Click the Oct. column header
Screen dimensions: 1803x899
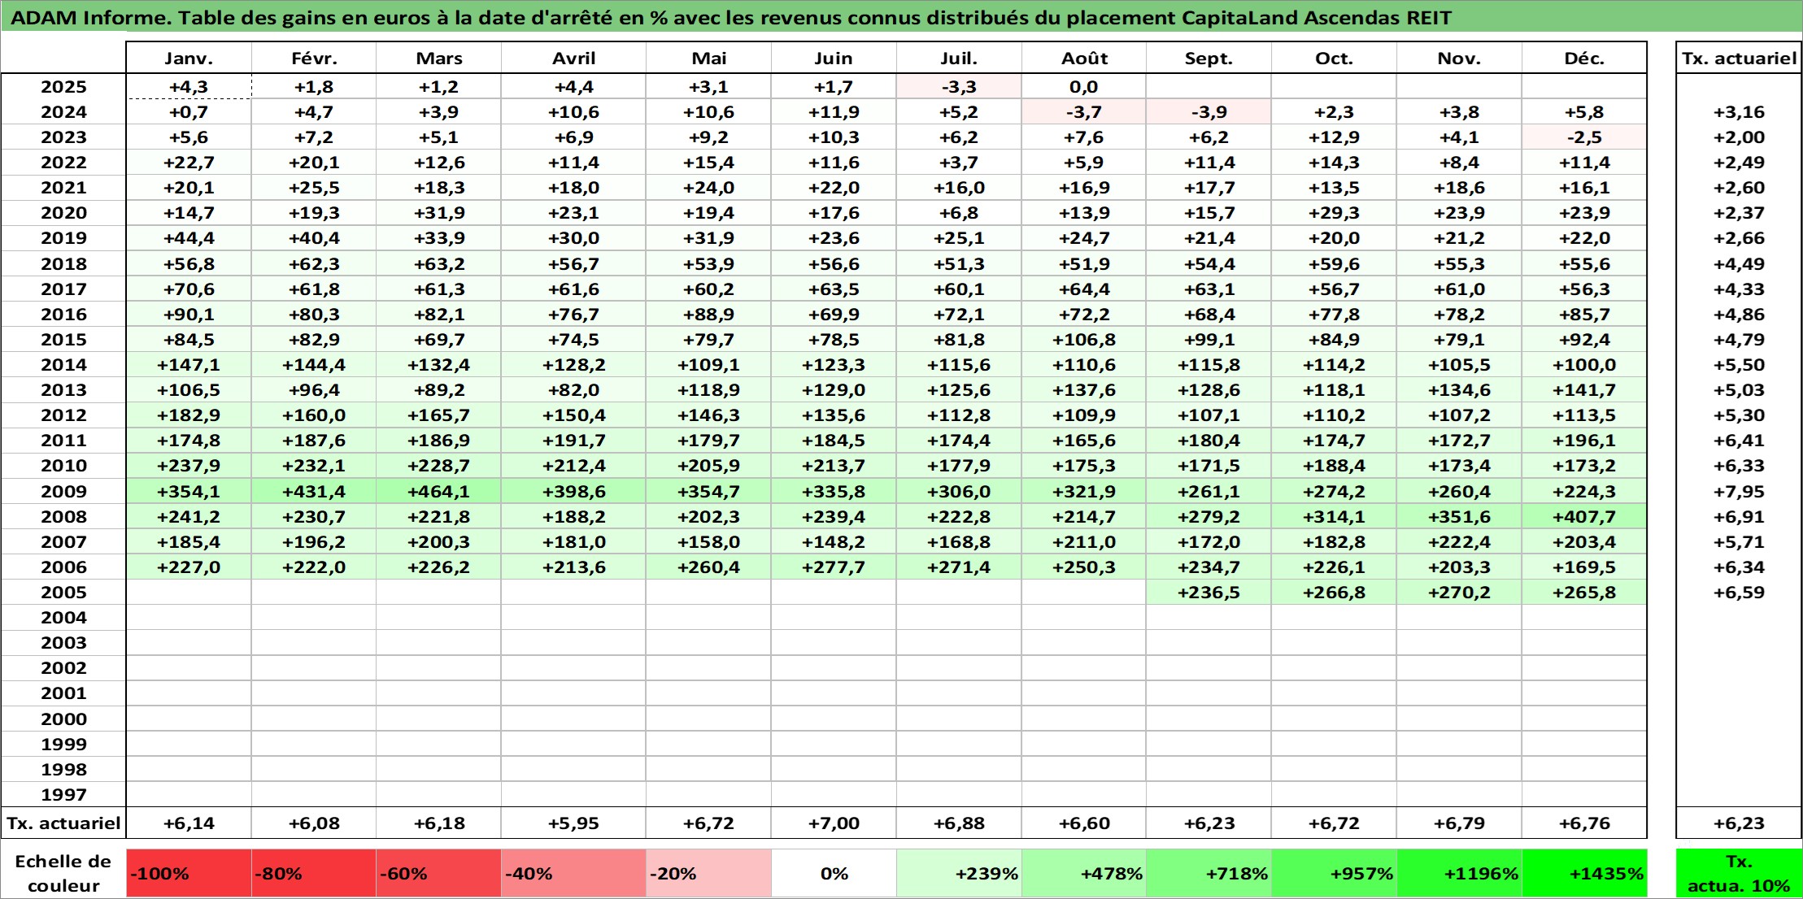(x=1335, y=59)
